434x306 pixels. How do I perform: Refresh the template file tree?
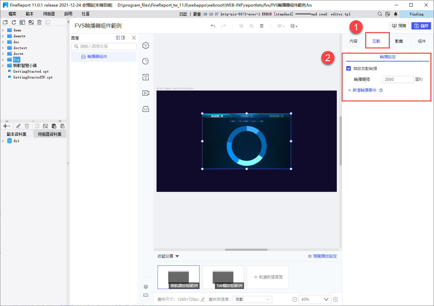pyautogui.click(x=14, y=22)
